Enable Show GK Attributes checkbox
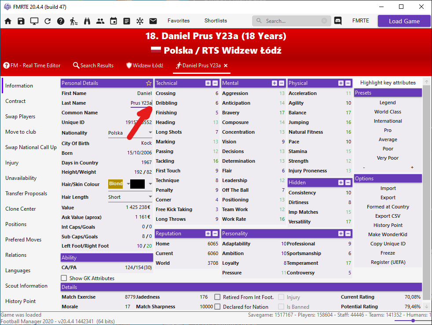This screenshot has width=432, height=325. [x=64, y=278]
